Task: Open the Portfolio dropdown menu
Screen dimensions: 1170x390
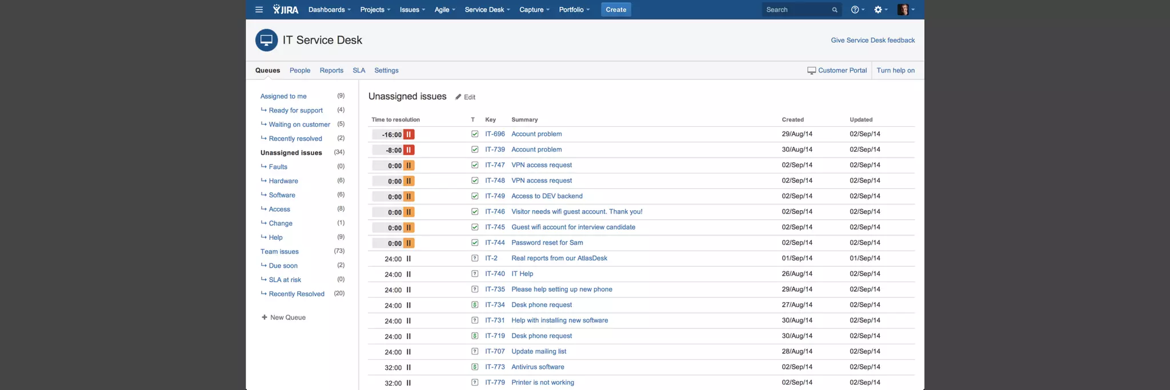Action: [x=574, y=10]
